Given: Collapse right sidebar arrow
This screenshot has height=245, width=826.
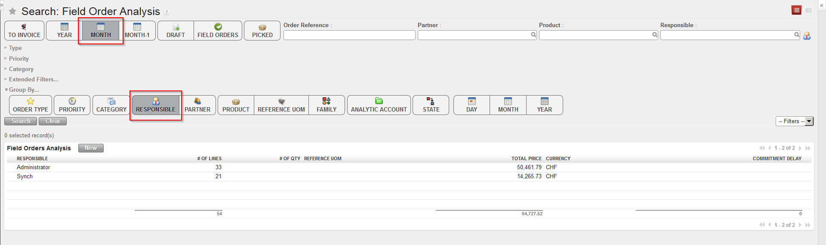Looking at the screenshot, I should [821, 5].
